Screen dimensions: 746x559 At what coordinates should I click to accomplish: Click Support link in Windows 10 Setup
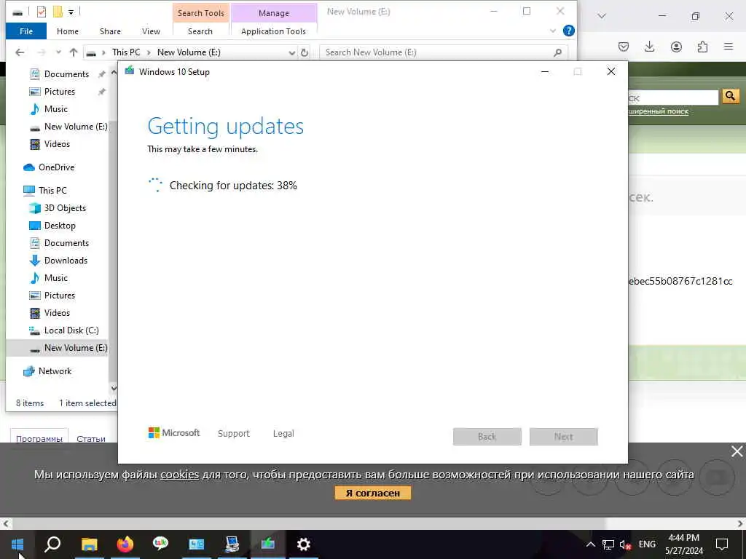[234, 434]
